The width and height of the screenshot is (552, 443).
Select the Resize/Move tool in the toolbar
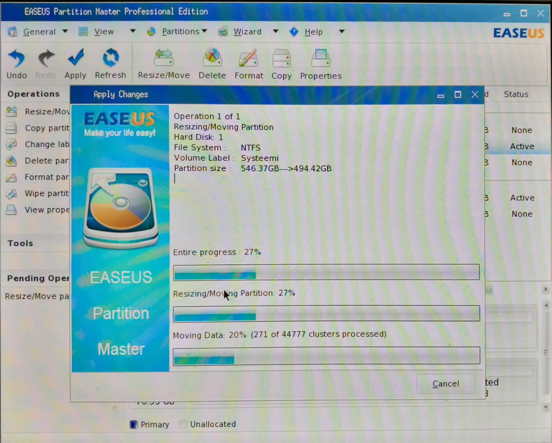[164, 57]
